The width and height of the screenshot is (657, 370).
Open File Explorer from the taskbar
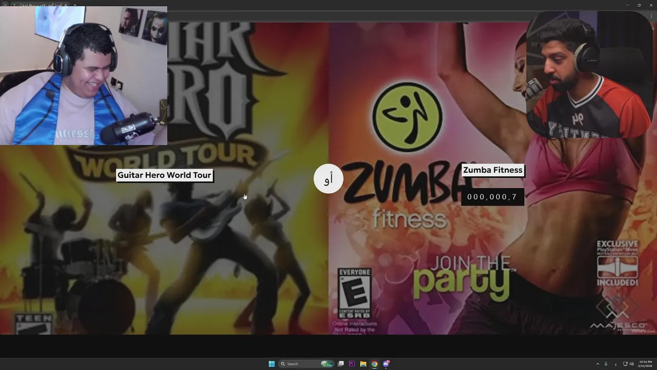(363, 364)
